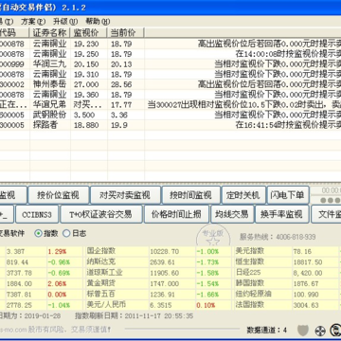Click the 在14:00:08时按监视价提示 condition text
This screenshot has height=341, width=341.
(x=288, y=54)
